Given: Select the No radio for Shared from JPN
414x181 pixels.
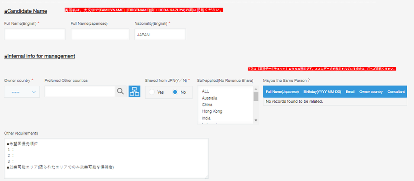Looking at the screenshot, I should pos(175,92).
